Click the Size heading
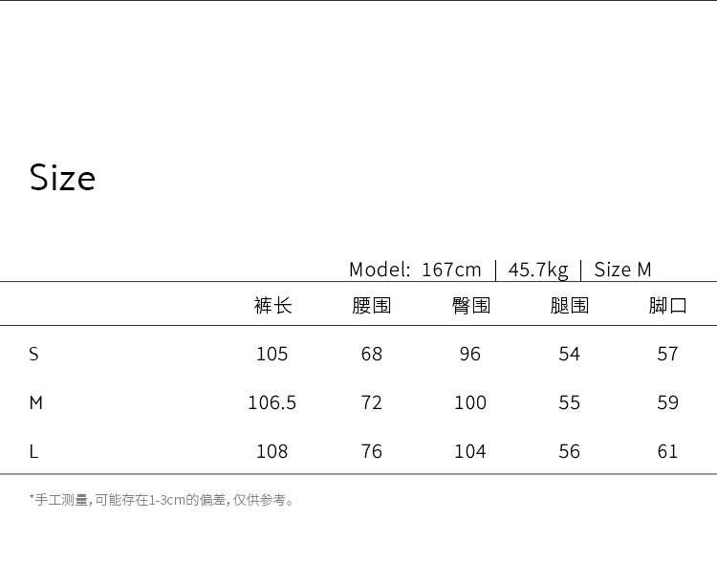 pos(62,179)
